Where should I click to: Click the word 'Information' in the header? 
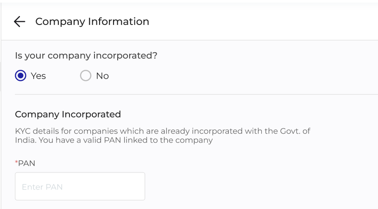tap(119, 22)
